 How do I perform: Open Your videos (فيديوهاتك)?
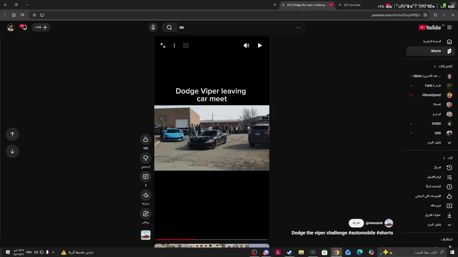pos(431,206)
